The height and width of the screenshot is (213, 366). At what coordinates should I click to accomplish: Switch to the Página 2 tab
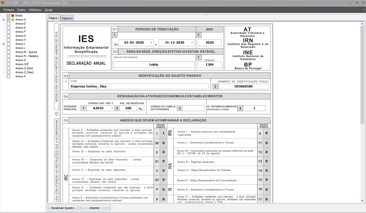[67, 18]
